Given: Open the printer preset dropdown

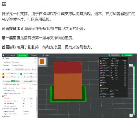Looking at the screenshot, I should (18, 62).
